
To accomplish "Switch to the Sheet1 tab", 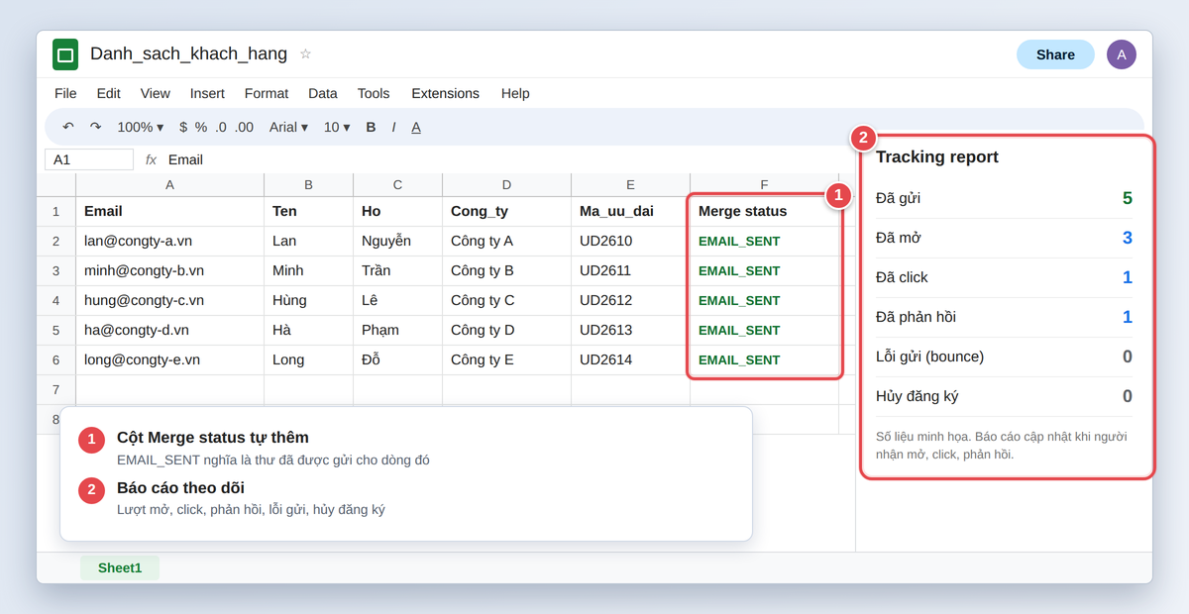I will pyautogui.click(x=120, y=567).
